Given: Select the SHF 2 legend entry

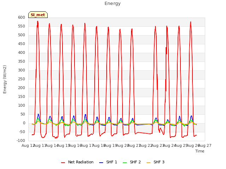Looking at the screenshot, I should click(x=132, y=162).
